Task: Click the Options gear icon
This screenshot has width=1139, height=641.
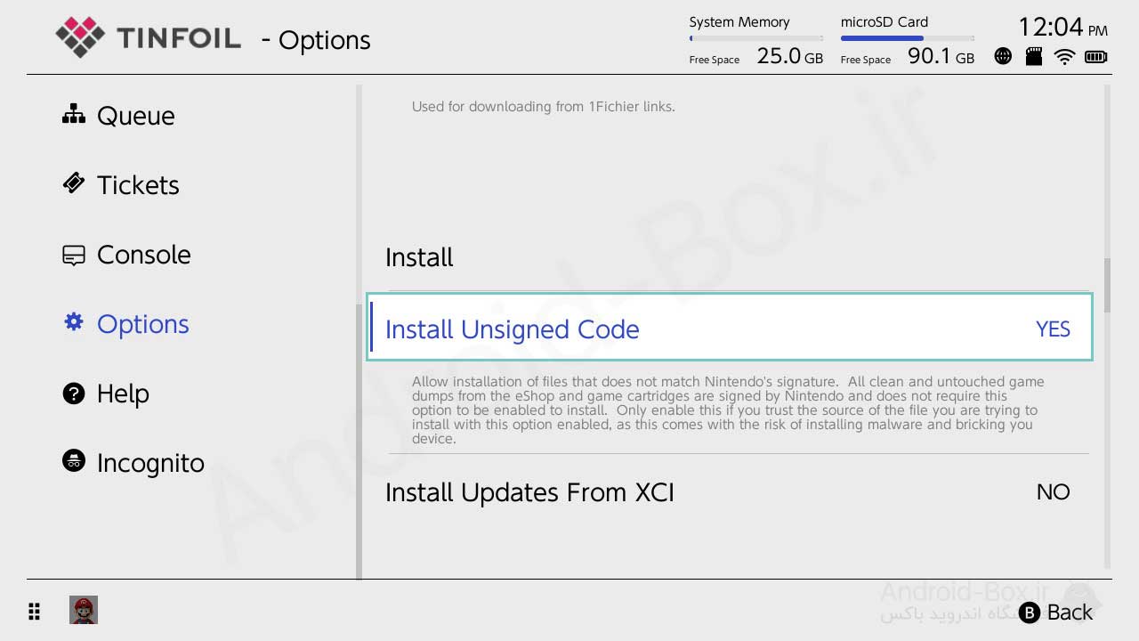Action: tap(73, 322)
